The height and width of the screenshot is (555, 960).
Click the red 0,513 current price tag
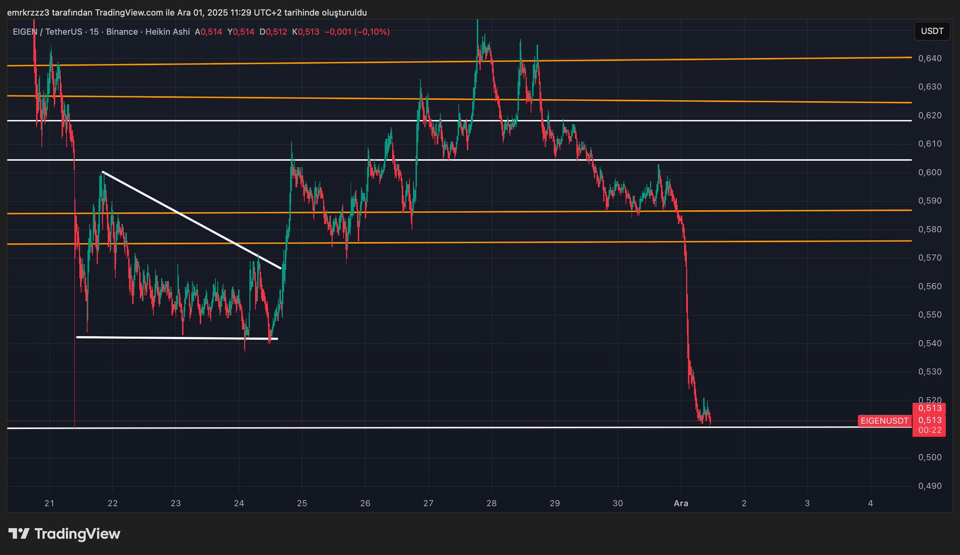(929, 420)
